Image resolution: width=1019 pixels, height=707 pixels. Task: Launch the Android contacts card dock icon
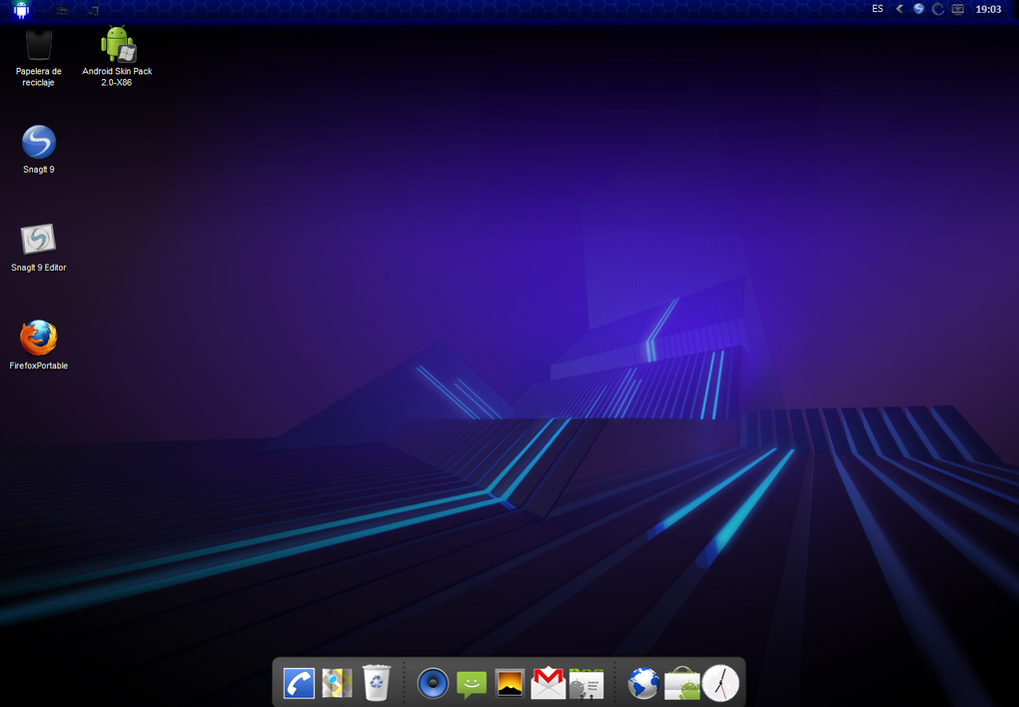[x=586, y=684]
